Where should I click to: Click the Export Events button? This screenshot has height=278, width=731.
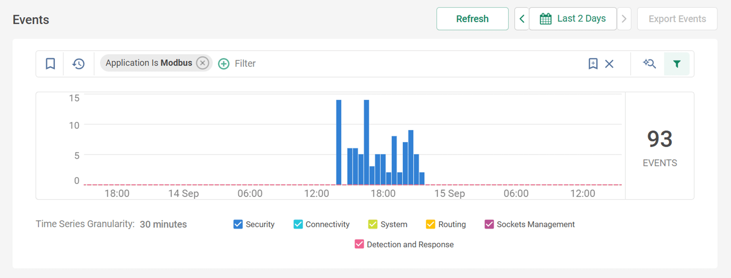tap(677, 19)
